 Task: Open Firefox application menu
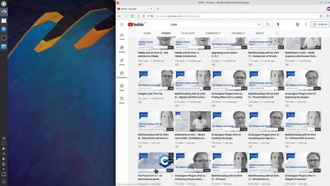tap(328, 16)
